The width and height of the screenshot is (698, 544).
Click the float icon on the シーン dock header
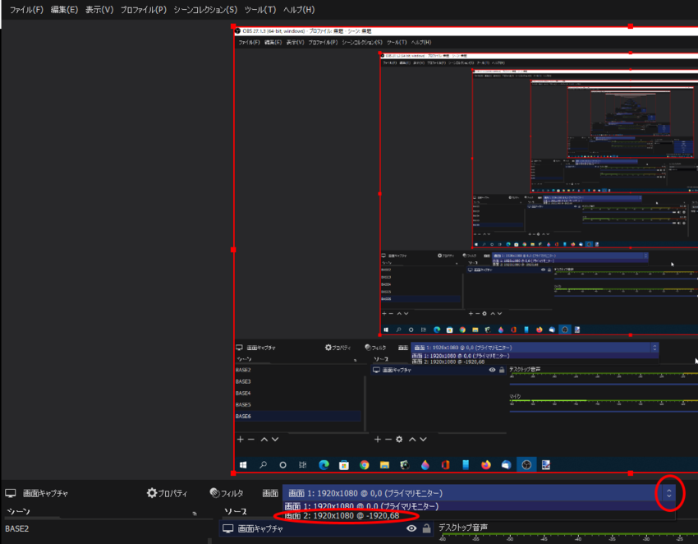[195, 514]
